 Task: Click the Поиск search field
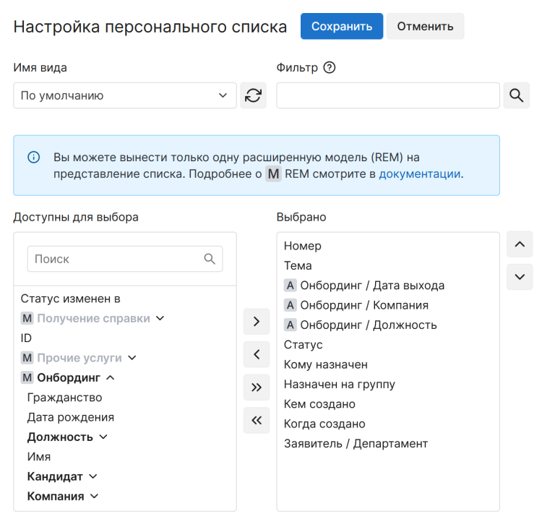click(125, 259)
